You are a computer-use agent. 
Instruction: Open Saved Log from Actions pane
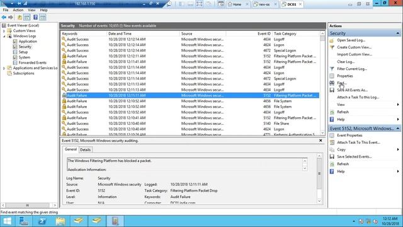(x=351, y=40)
